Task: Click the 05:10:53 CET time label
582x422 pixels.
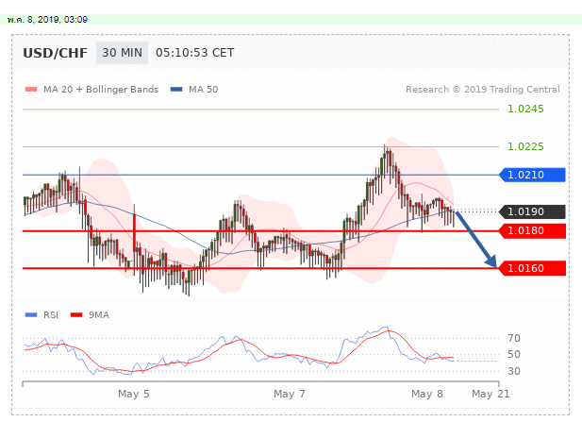Action: coord(195,53)
